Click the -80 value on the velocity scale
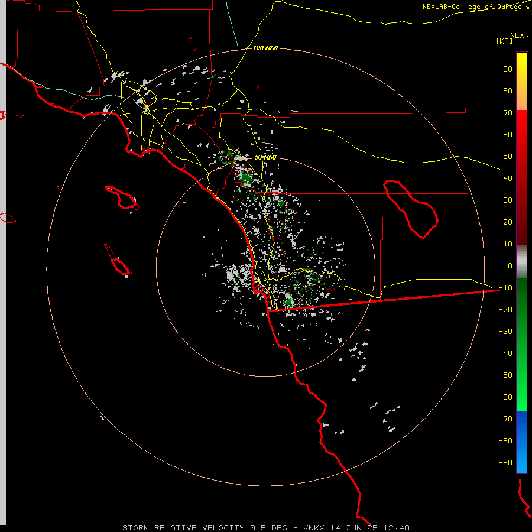This screenshot has width=532, height=532. click(x=505, y=441)
